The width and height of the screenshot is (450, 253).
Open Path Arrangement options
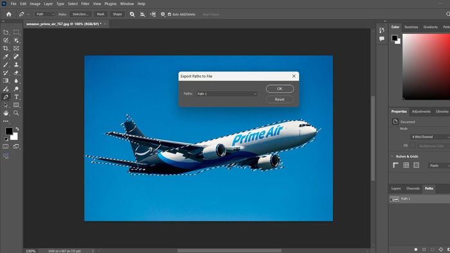point(153,14)
